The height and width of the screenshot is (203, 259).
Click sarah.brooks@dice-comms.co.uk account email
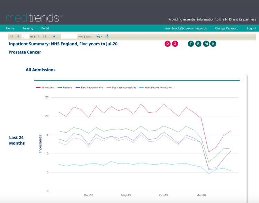point(186,28)
